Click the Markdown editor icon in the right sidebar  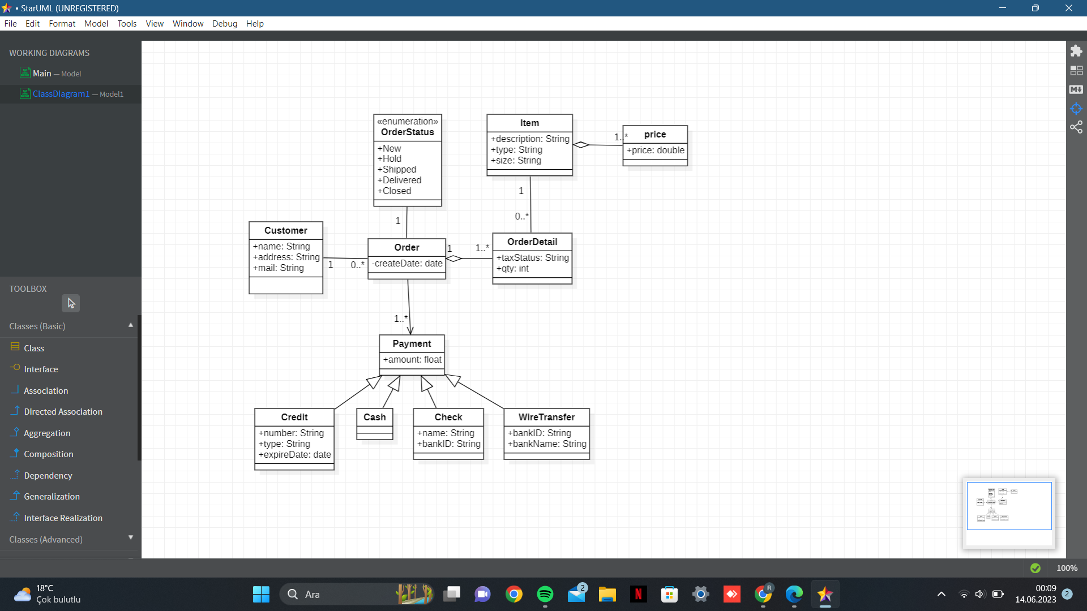[x=1076, y=89]
